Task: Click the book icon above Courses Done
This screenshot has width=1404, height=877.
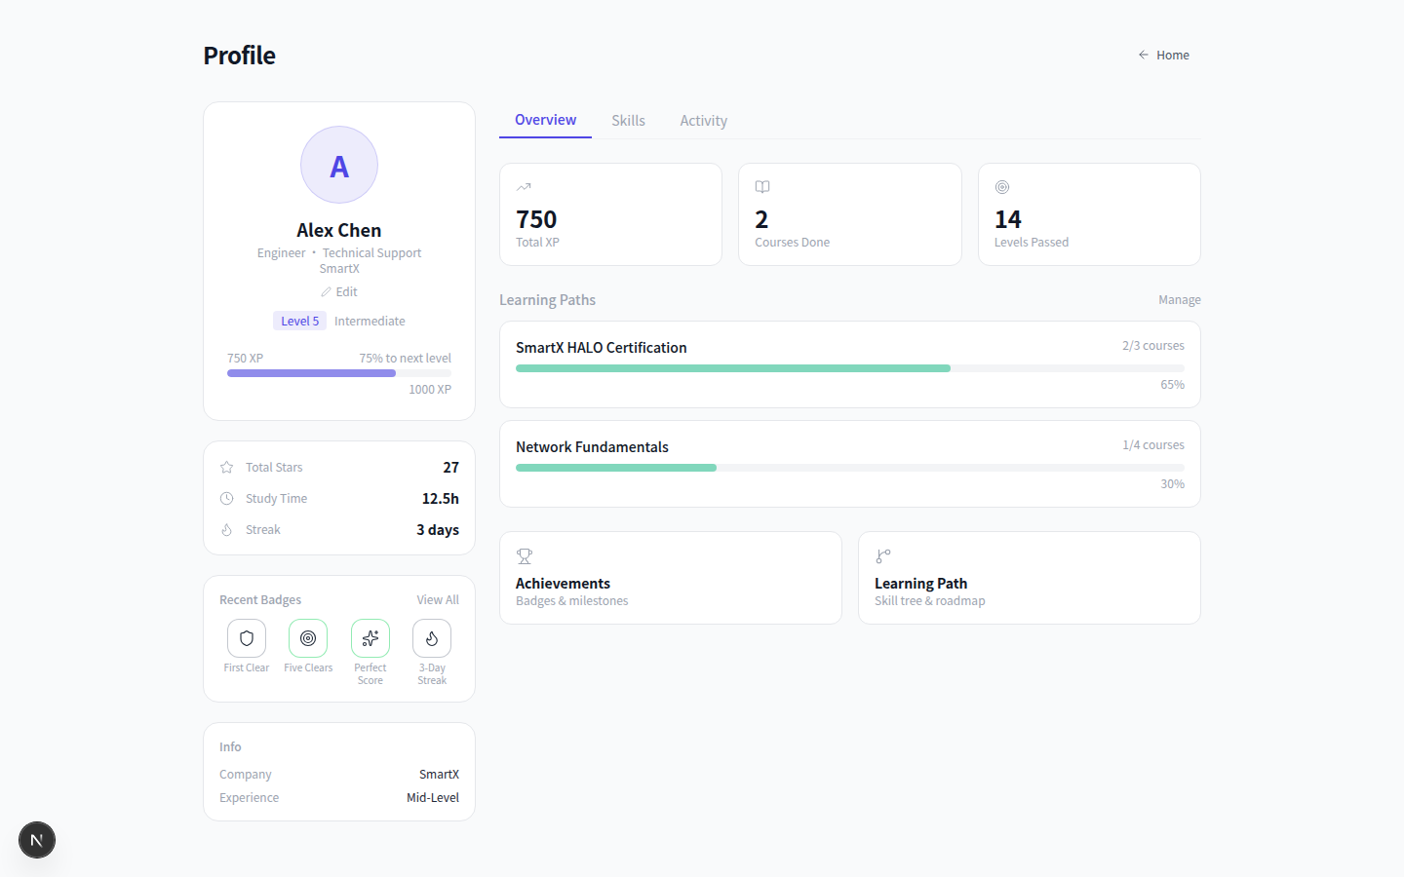Action: pyautogui.click(x=762, y=187)
